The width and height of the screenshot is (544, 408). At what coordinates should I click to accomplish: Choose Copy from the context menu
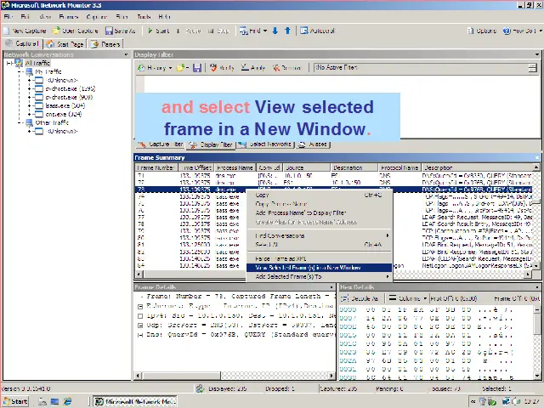(319, 195)
